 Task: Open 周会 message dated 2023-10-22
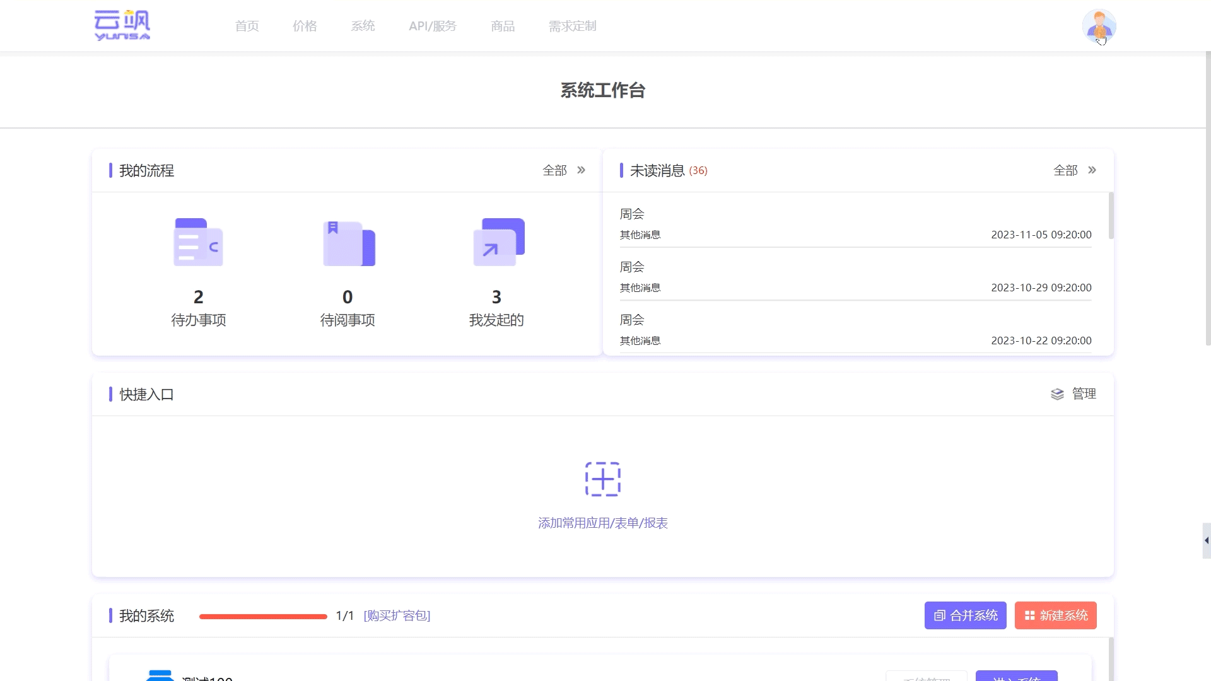click(x=855, y=330)
